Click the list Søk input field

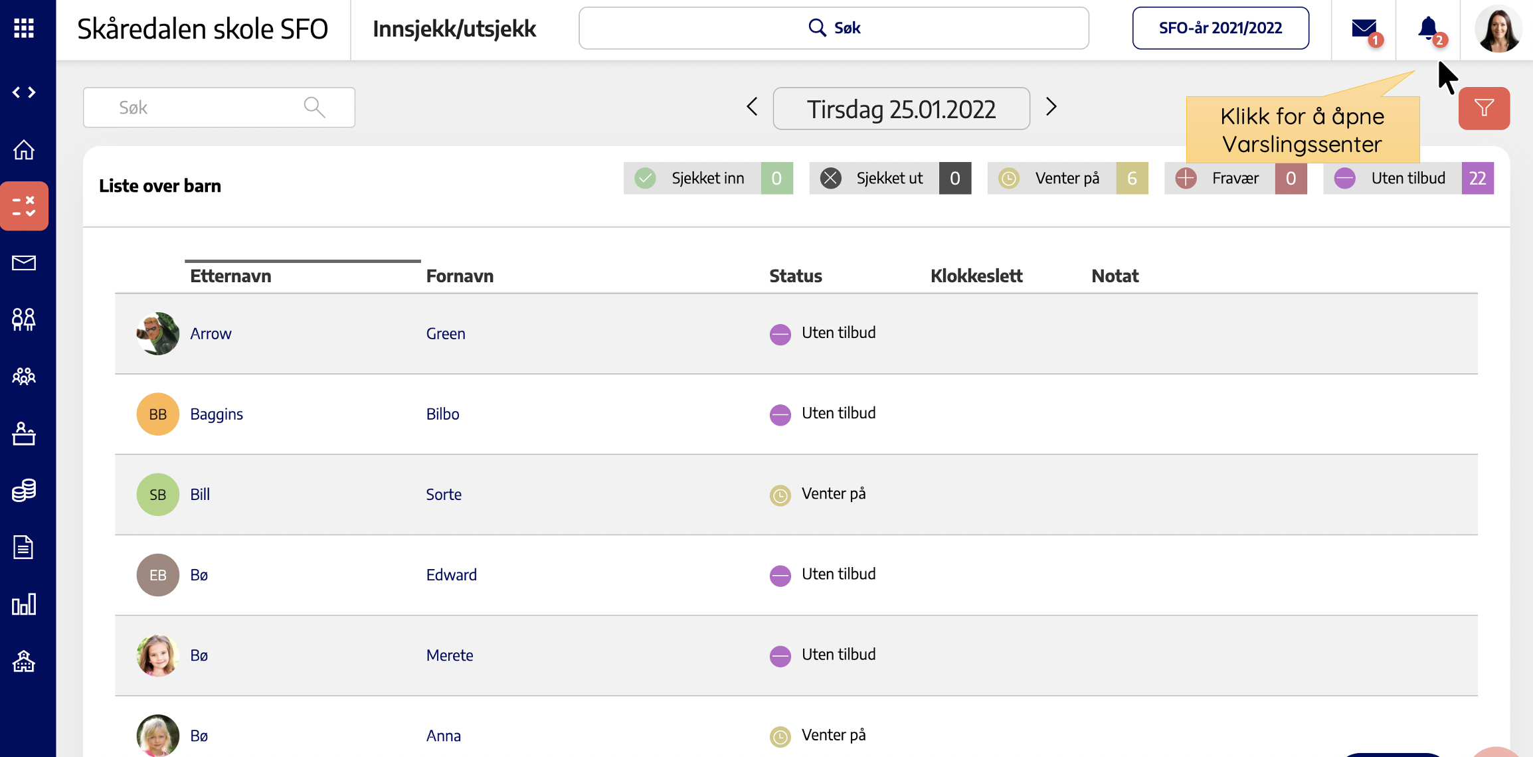point(219,107)
